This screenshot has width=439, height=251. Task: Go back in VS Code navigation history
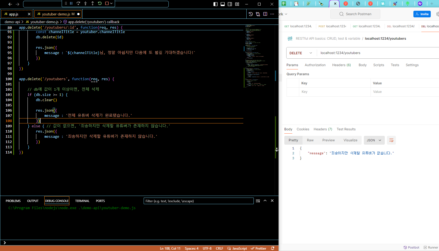click(10, 4)
